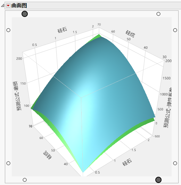This screenshot has width=181, height=185.
Task: Click the 1500 tick on the right axis
Action: click(166, 78)
